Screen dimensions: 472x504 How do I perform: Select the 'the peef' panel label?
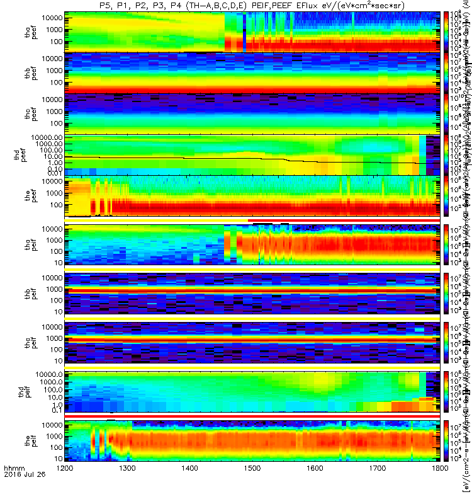pos(31,196)
